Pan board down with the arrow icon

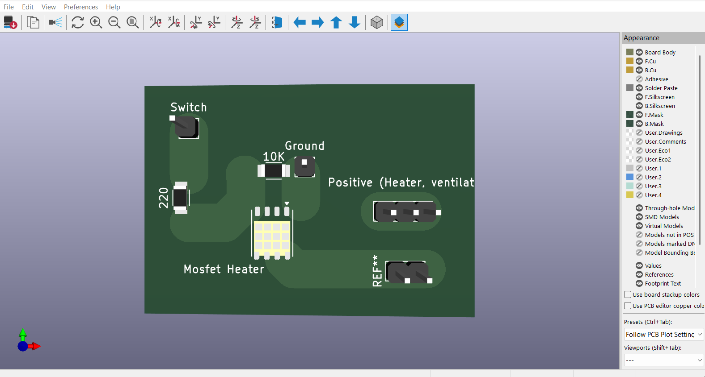pos(355,22)
